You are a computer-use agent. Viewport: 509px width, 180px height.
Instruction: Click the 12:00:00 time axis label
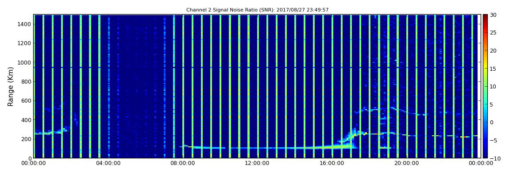pyautogui.click(x=258, y=163)
